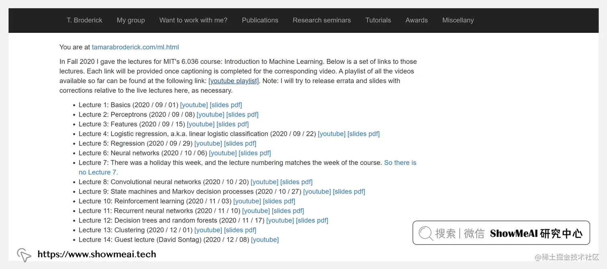Open the Awards page
607x269 pixels.
[x=416, y=20]
